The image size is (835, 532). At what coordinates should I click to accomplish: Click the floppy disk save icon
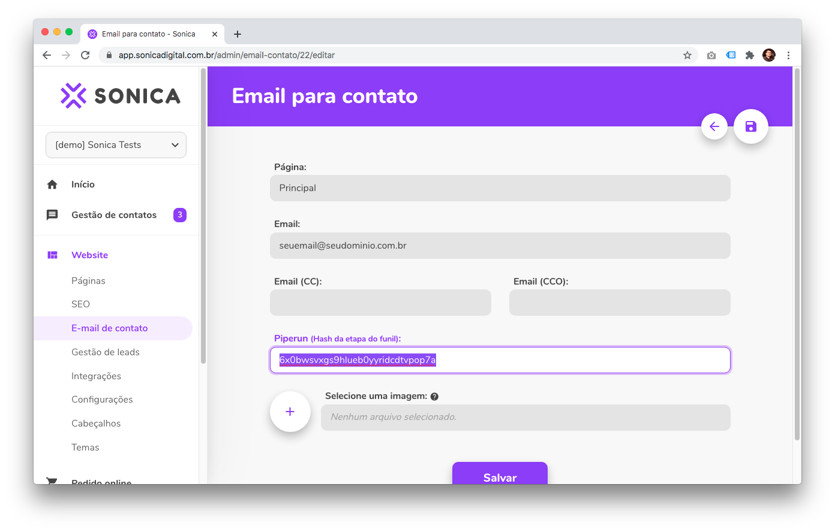(x=751, y=126)
